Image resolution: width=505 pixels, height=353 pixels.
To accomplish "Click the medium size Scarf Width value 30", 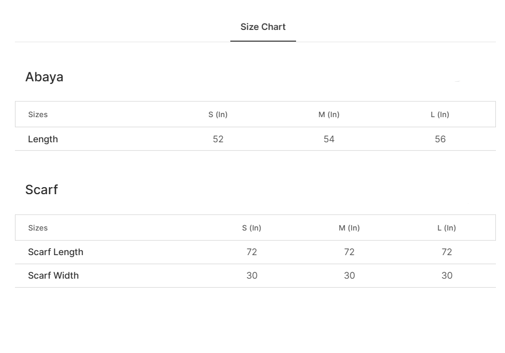I will coord(349,275).
